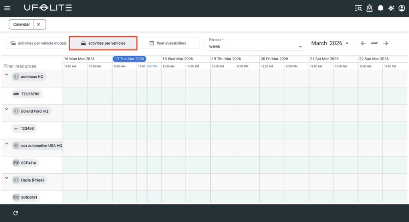Close the Calendar tab chip
The width and height of the screenshot is (409, 222).
[39, 24]
